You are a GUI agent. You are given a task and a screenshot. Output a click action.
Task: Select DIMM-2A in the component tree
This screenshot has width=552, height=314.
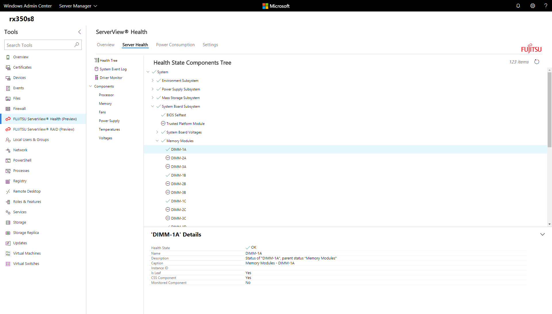click(178, 158)
